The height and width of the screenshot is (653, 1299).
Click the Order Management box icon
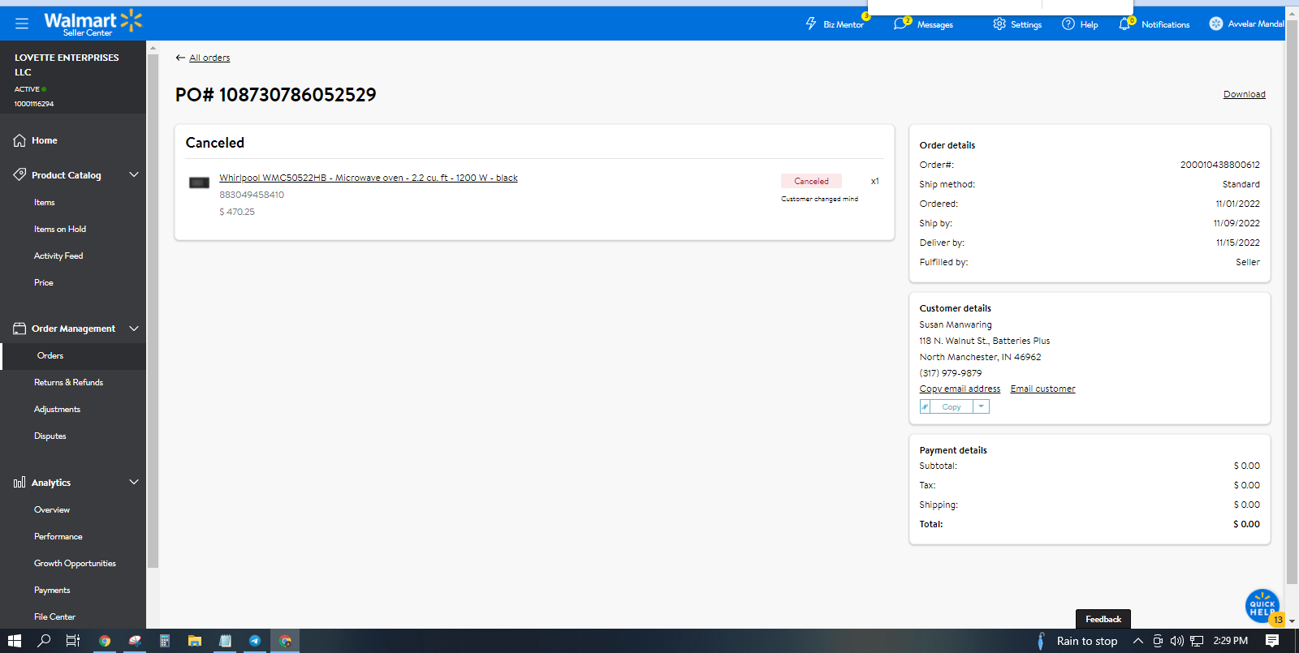click(x=19, y=329)
